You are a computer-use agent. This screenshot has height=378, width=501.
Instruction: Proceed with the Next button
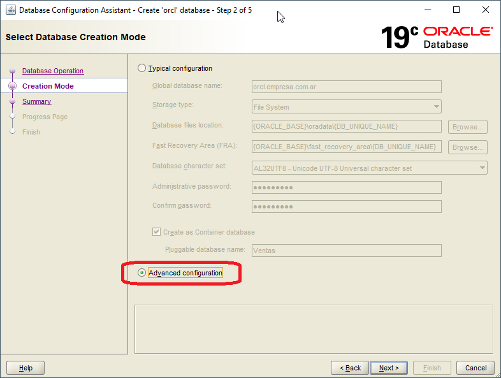(x=389, y=368)
